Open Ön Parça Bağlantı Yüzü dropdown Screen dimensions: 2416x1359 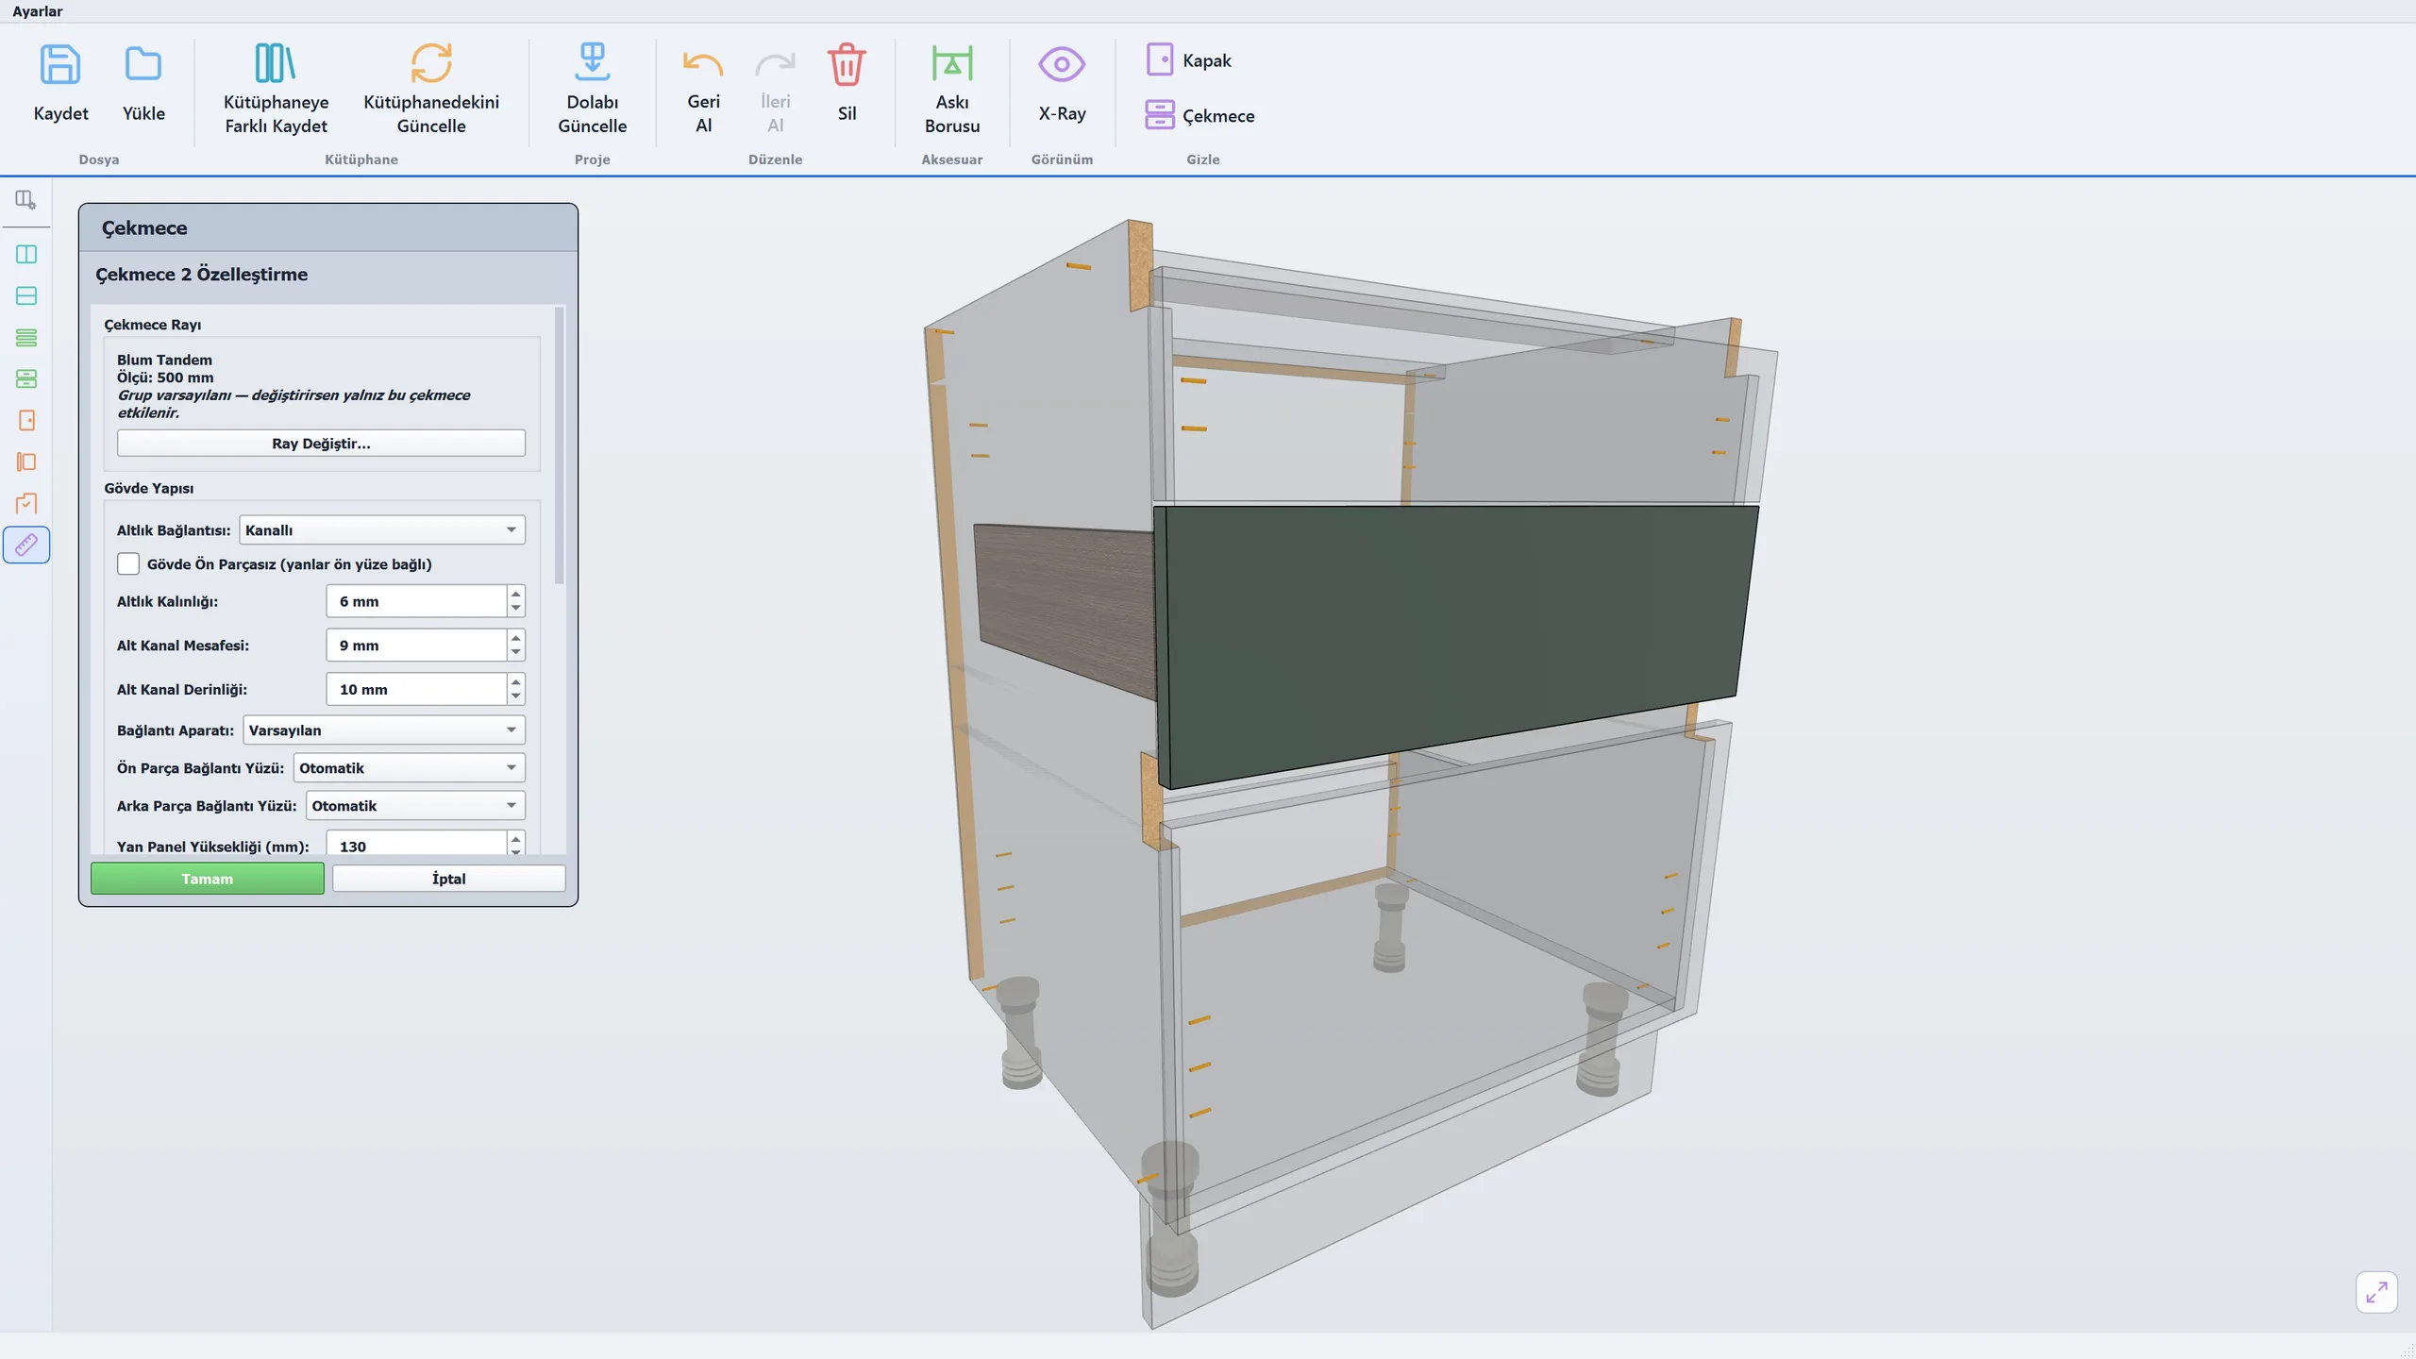click(409, 767)
